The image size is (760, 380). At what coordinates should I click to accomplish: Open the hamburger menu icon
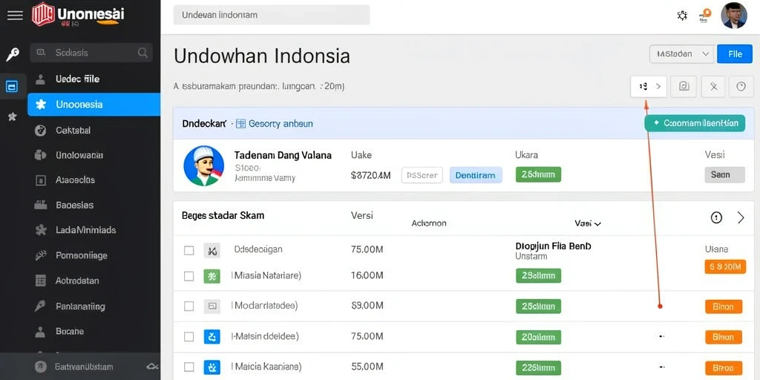(x=15, y=16)
